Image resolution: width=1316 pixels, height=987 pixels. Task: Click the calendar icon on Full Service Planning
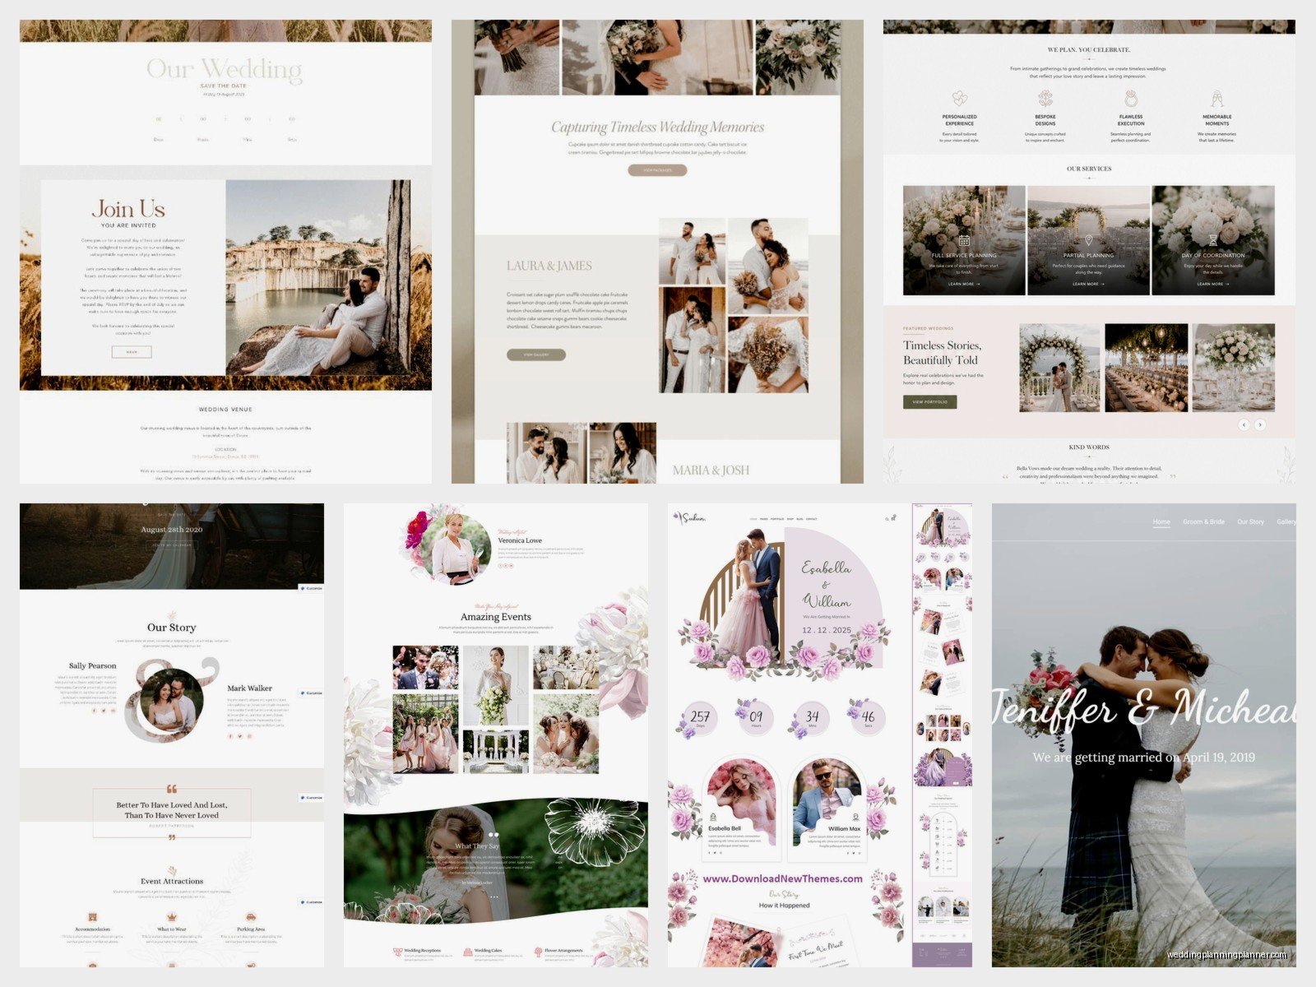tap(964, 241)
